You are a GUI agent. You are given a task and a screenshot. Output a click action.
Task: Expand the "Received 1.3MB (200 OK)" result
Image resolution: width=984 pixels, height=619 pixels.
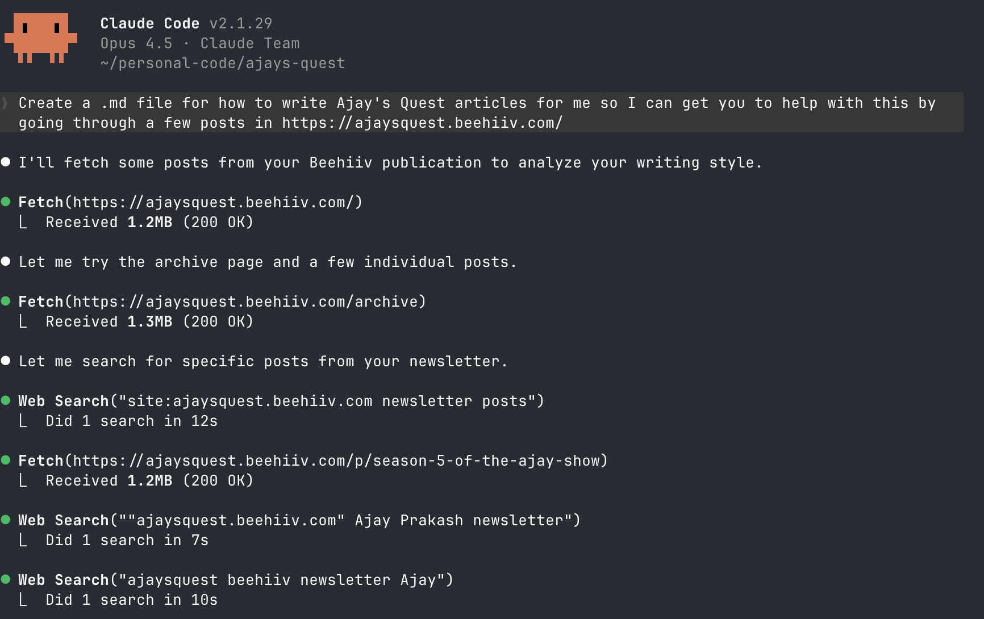coord(149,321)
